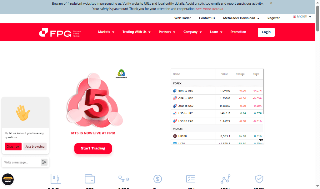Click the candlestick spreads feature icon
320x189 pixels.
(55, 179)
